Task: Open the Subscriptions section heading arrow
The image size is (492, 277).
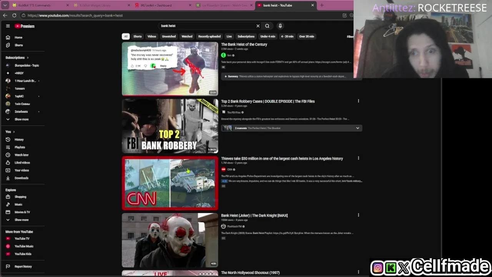Action: tap(27, 57)
